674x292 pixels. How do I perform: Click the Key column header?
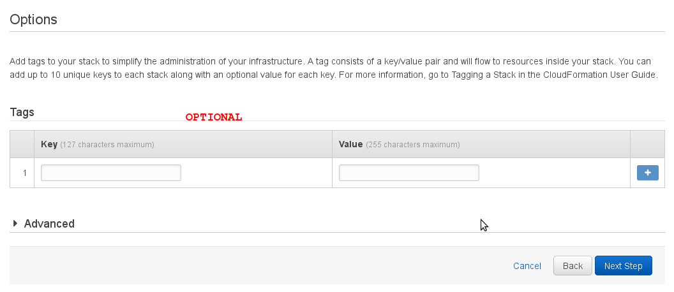point(49,145)
